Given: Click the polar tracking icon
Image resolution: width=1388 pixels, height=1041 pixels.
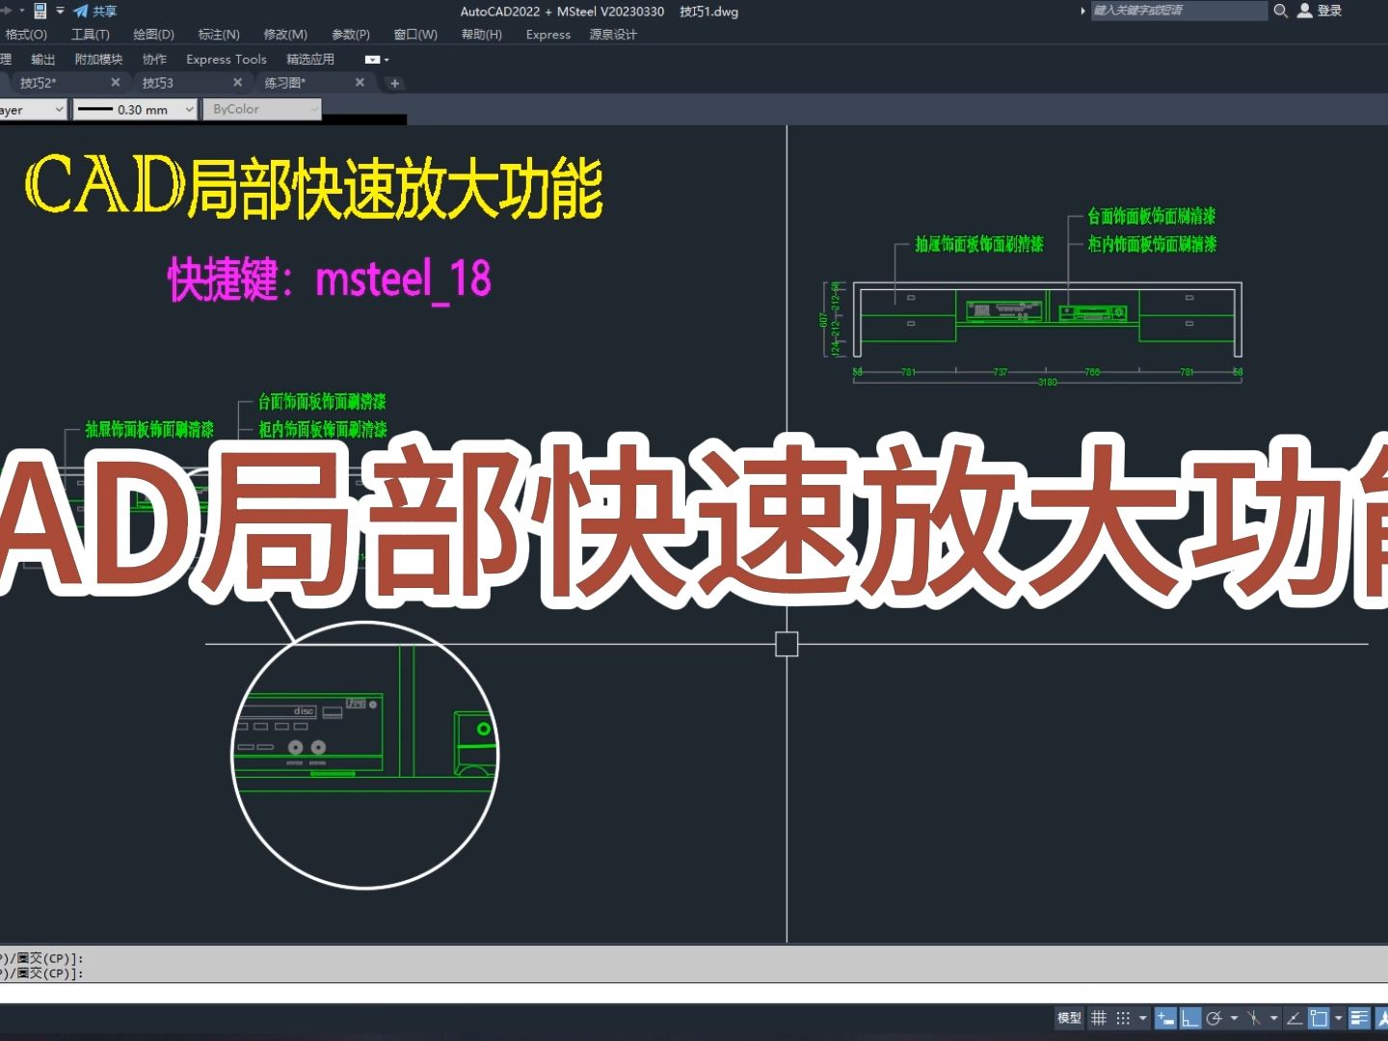Looking at the screenshot, I should (1216, 1018).
